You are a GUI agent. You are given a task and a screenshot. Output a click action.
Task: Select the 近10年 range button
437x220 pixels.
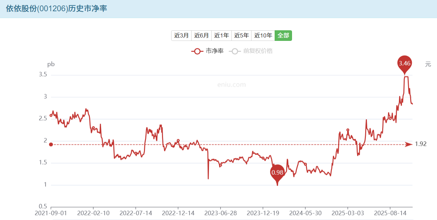(263, 35)
